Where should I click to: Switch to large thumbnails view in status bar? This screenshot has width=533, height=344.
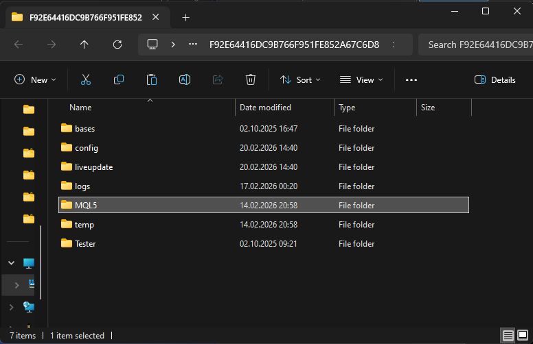[x=524, y=336]
